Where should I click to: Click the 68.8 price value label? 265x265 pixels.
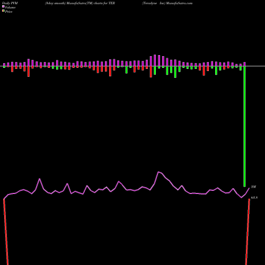click(254, 198)
